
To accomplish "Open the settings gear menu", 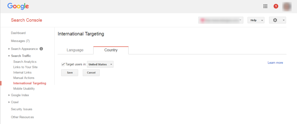I will click(x=278, y=20).
